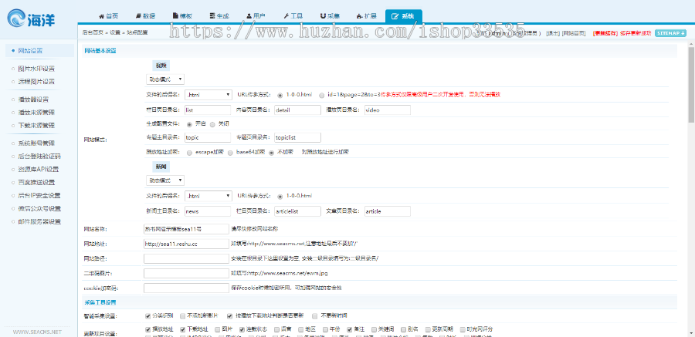Image resolution: width=695 pixels, height=337 pixels.
Task: Open 播放来源管理 in the sidebar
Action: pos(36,113)
